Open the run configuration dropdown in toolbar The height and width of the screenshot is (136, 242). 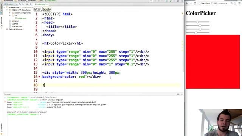tap(151, 1)
